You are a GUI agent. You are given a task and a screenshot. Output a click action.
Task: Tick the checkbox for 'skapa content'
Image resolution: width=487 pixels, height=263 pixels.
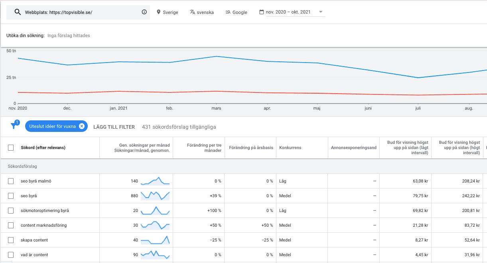point(11,240)
